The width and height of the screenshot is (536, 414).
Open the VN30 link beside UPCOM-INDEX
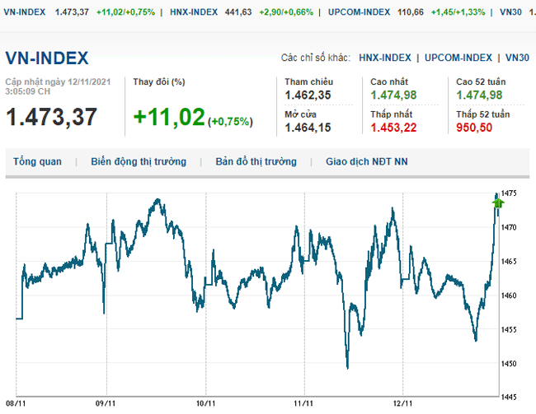click(x=517, y=58)
